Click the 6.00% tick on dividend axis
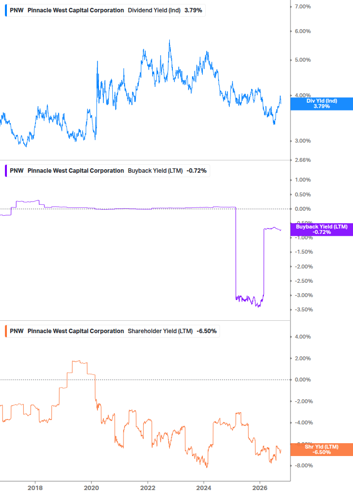This screenshot has width=353, height=496. [x=302, y=31]
